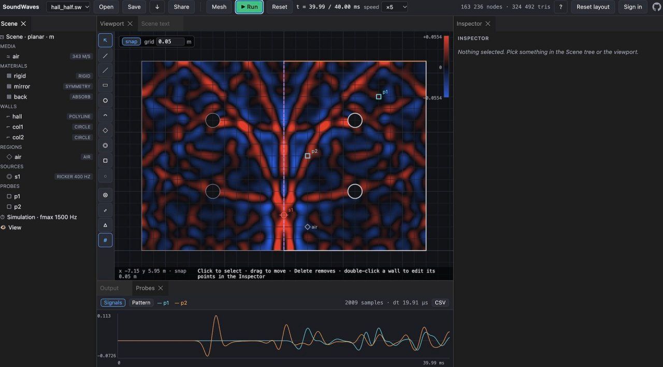Image resolution: width=663 pixels, height=367 pixels.
Task: Start simulation with Run button
Action: tap(249, 7)
